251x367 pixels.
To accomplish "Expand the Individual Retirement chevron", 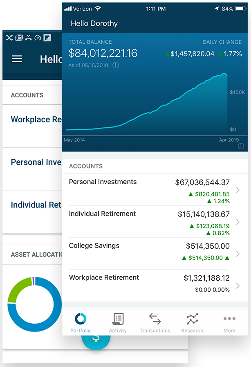I will click(x=238, y=222).
